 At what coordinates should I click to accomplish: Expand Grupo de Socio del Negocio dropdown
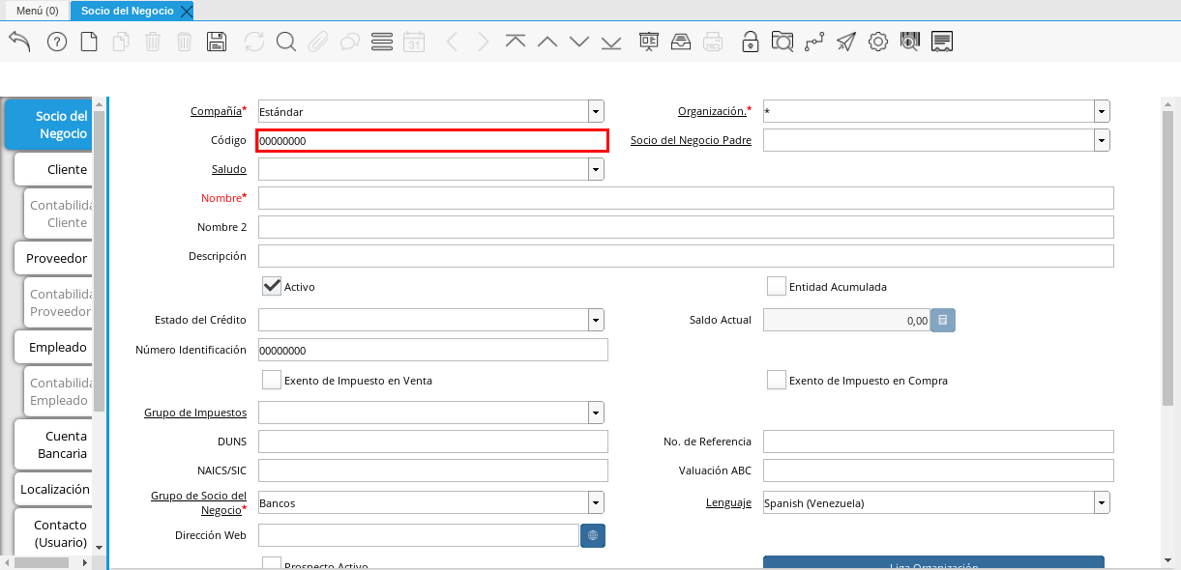tap(596, 502)
